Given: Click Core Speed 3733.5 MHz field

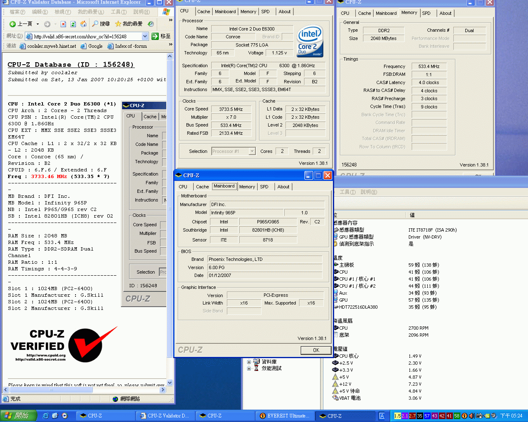Looking at the screenshot, I should (231, 109).
